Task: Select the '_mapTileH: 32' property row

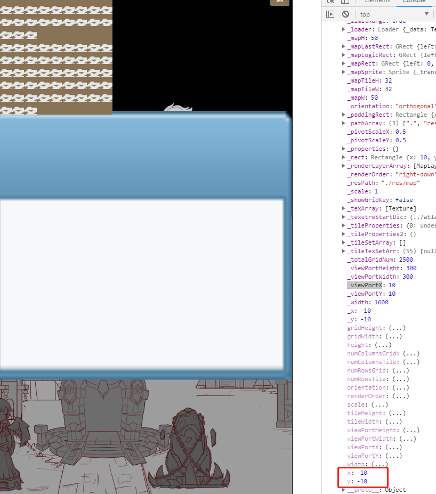Action: click(x=369, y=80)
